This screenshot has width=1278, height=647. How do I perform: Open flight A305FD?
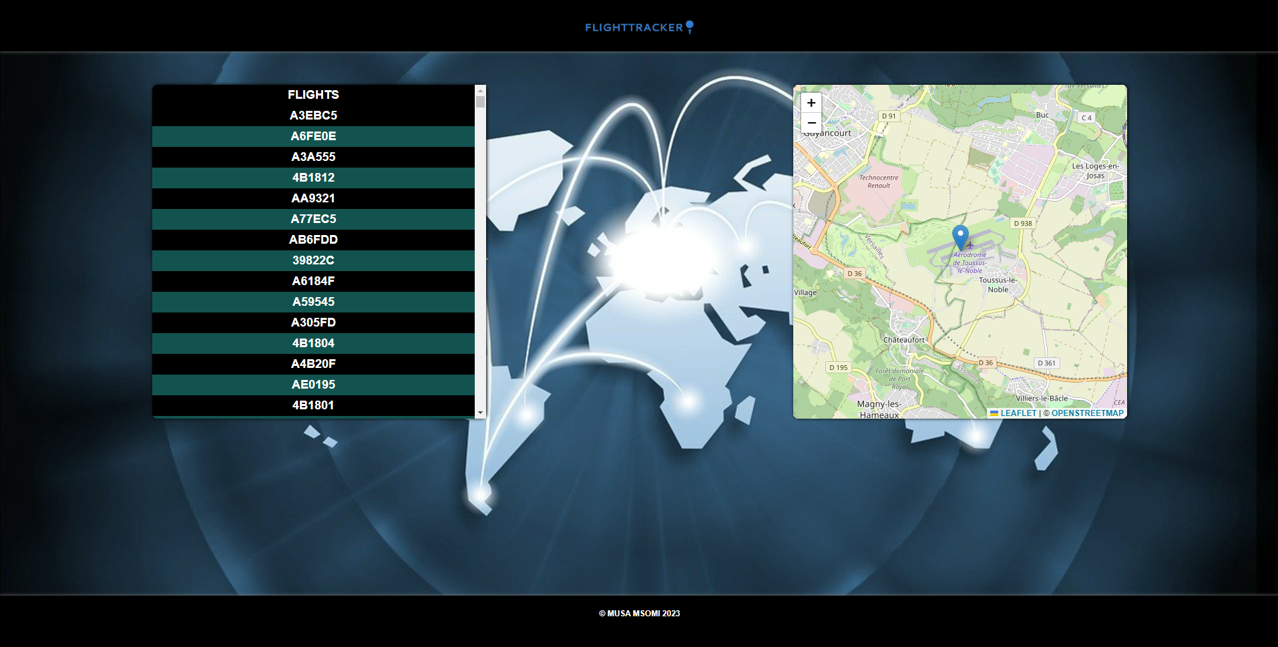pos(314,322)
